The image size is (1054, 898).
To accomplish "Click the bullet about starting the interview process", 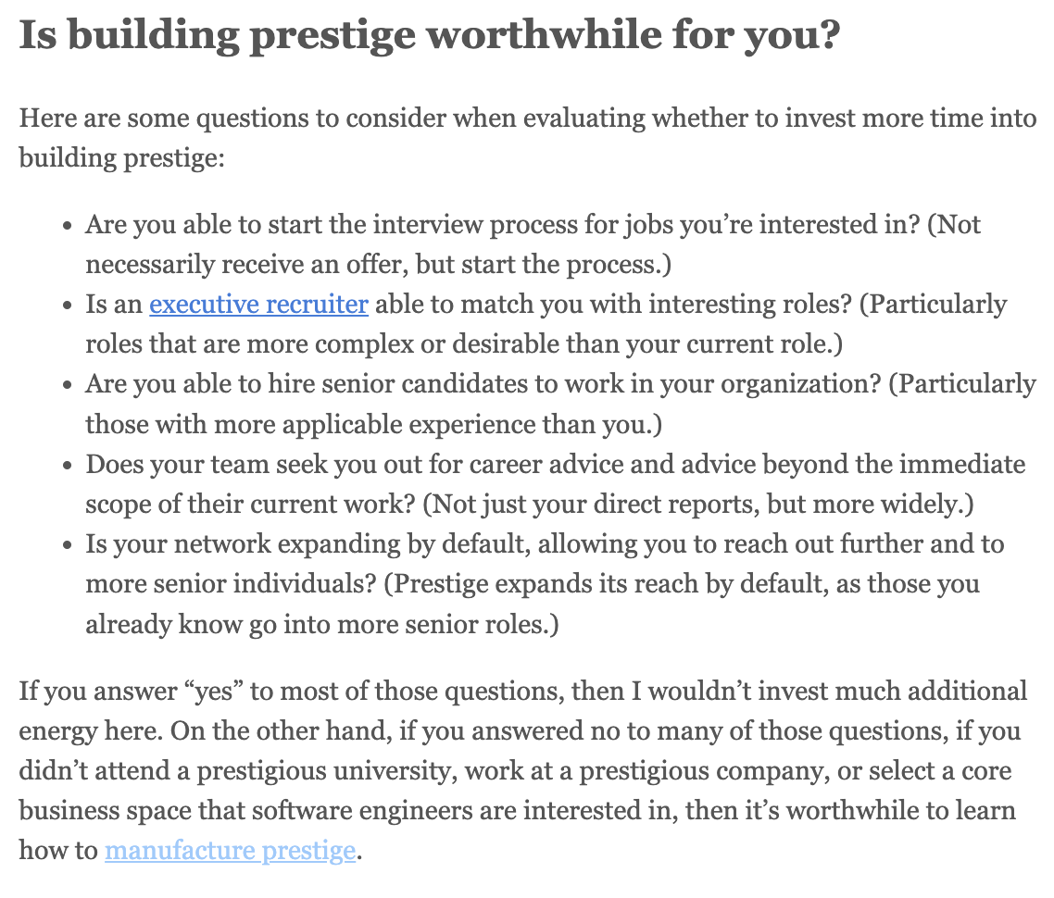I will pyautogui.click(x=533, y=244).
